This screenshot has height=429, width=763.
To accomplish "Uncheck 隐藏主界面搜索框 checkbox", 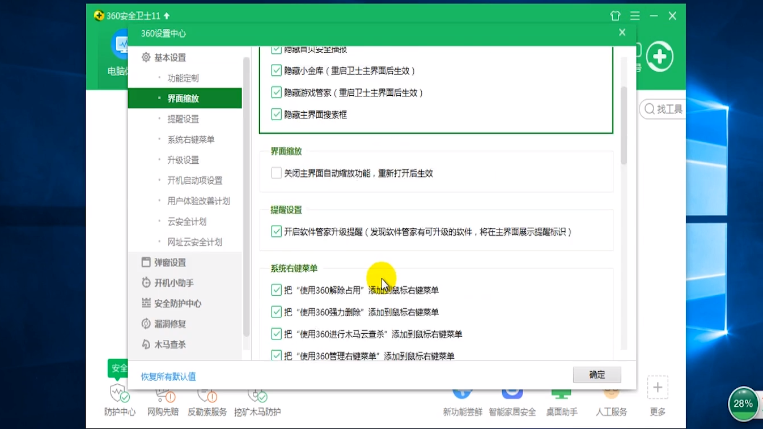I will pos(276,114).
